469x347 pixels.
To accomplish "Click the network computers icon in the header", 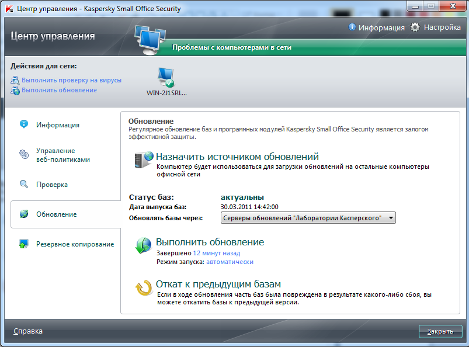I will [x=150, y=40].
